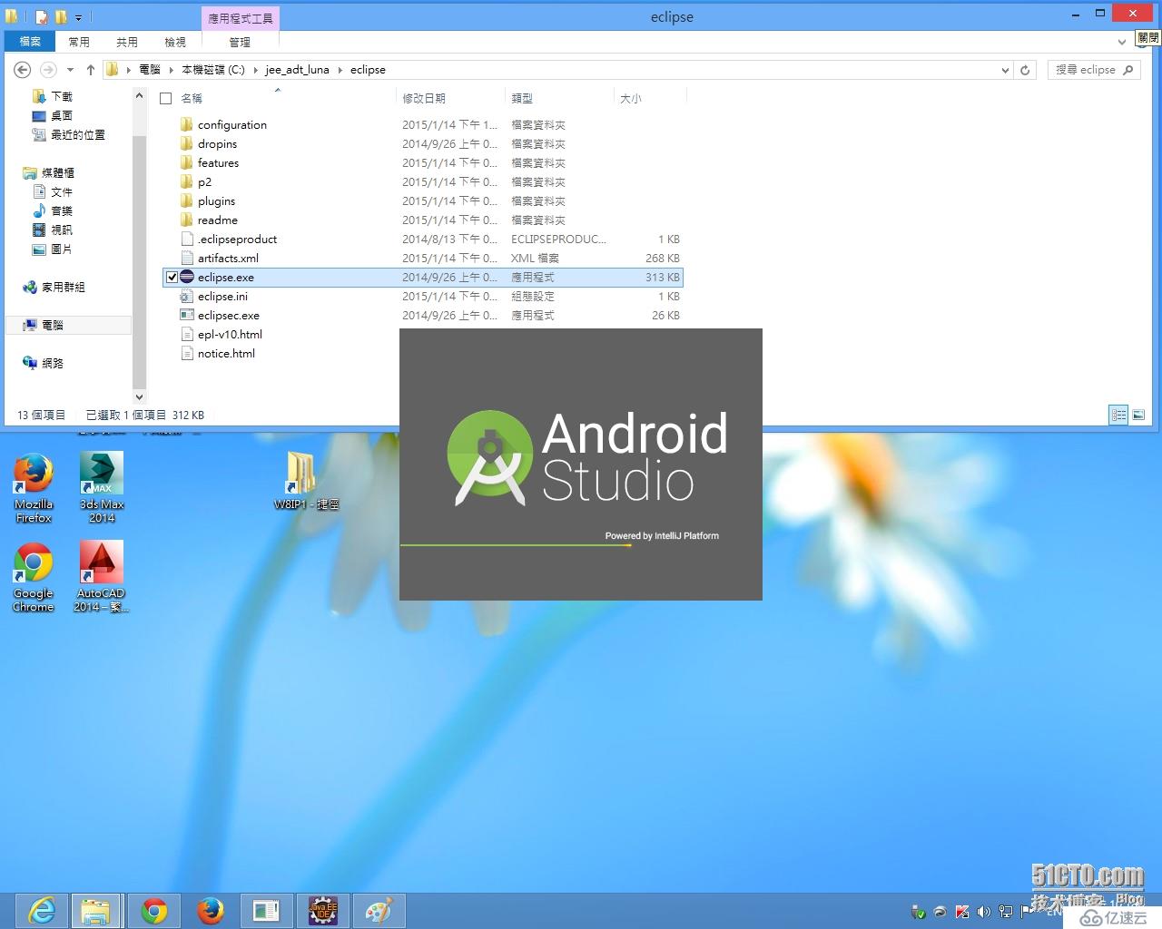Switch to details view layout
Viewport: 1162px width, 929px height.
click(1119, 415)
